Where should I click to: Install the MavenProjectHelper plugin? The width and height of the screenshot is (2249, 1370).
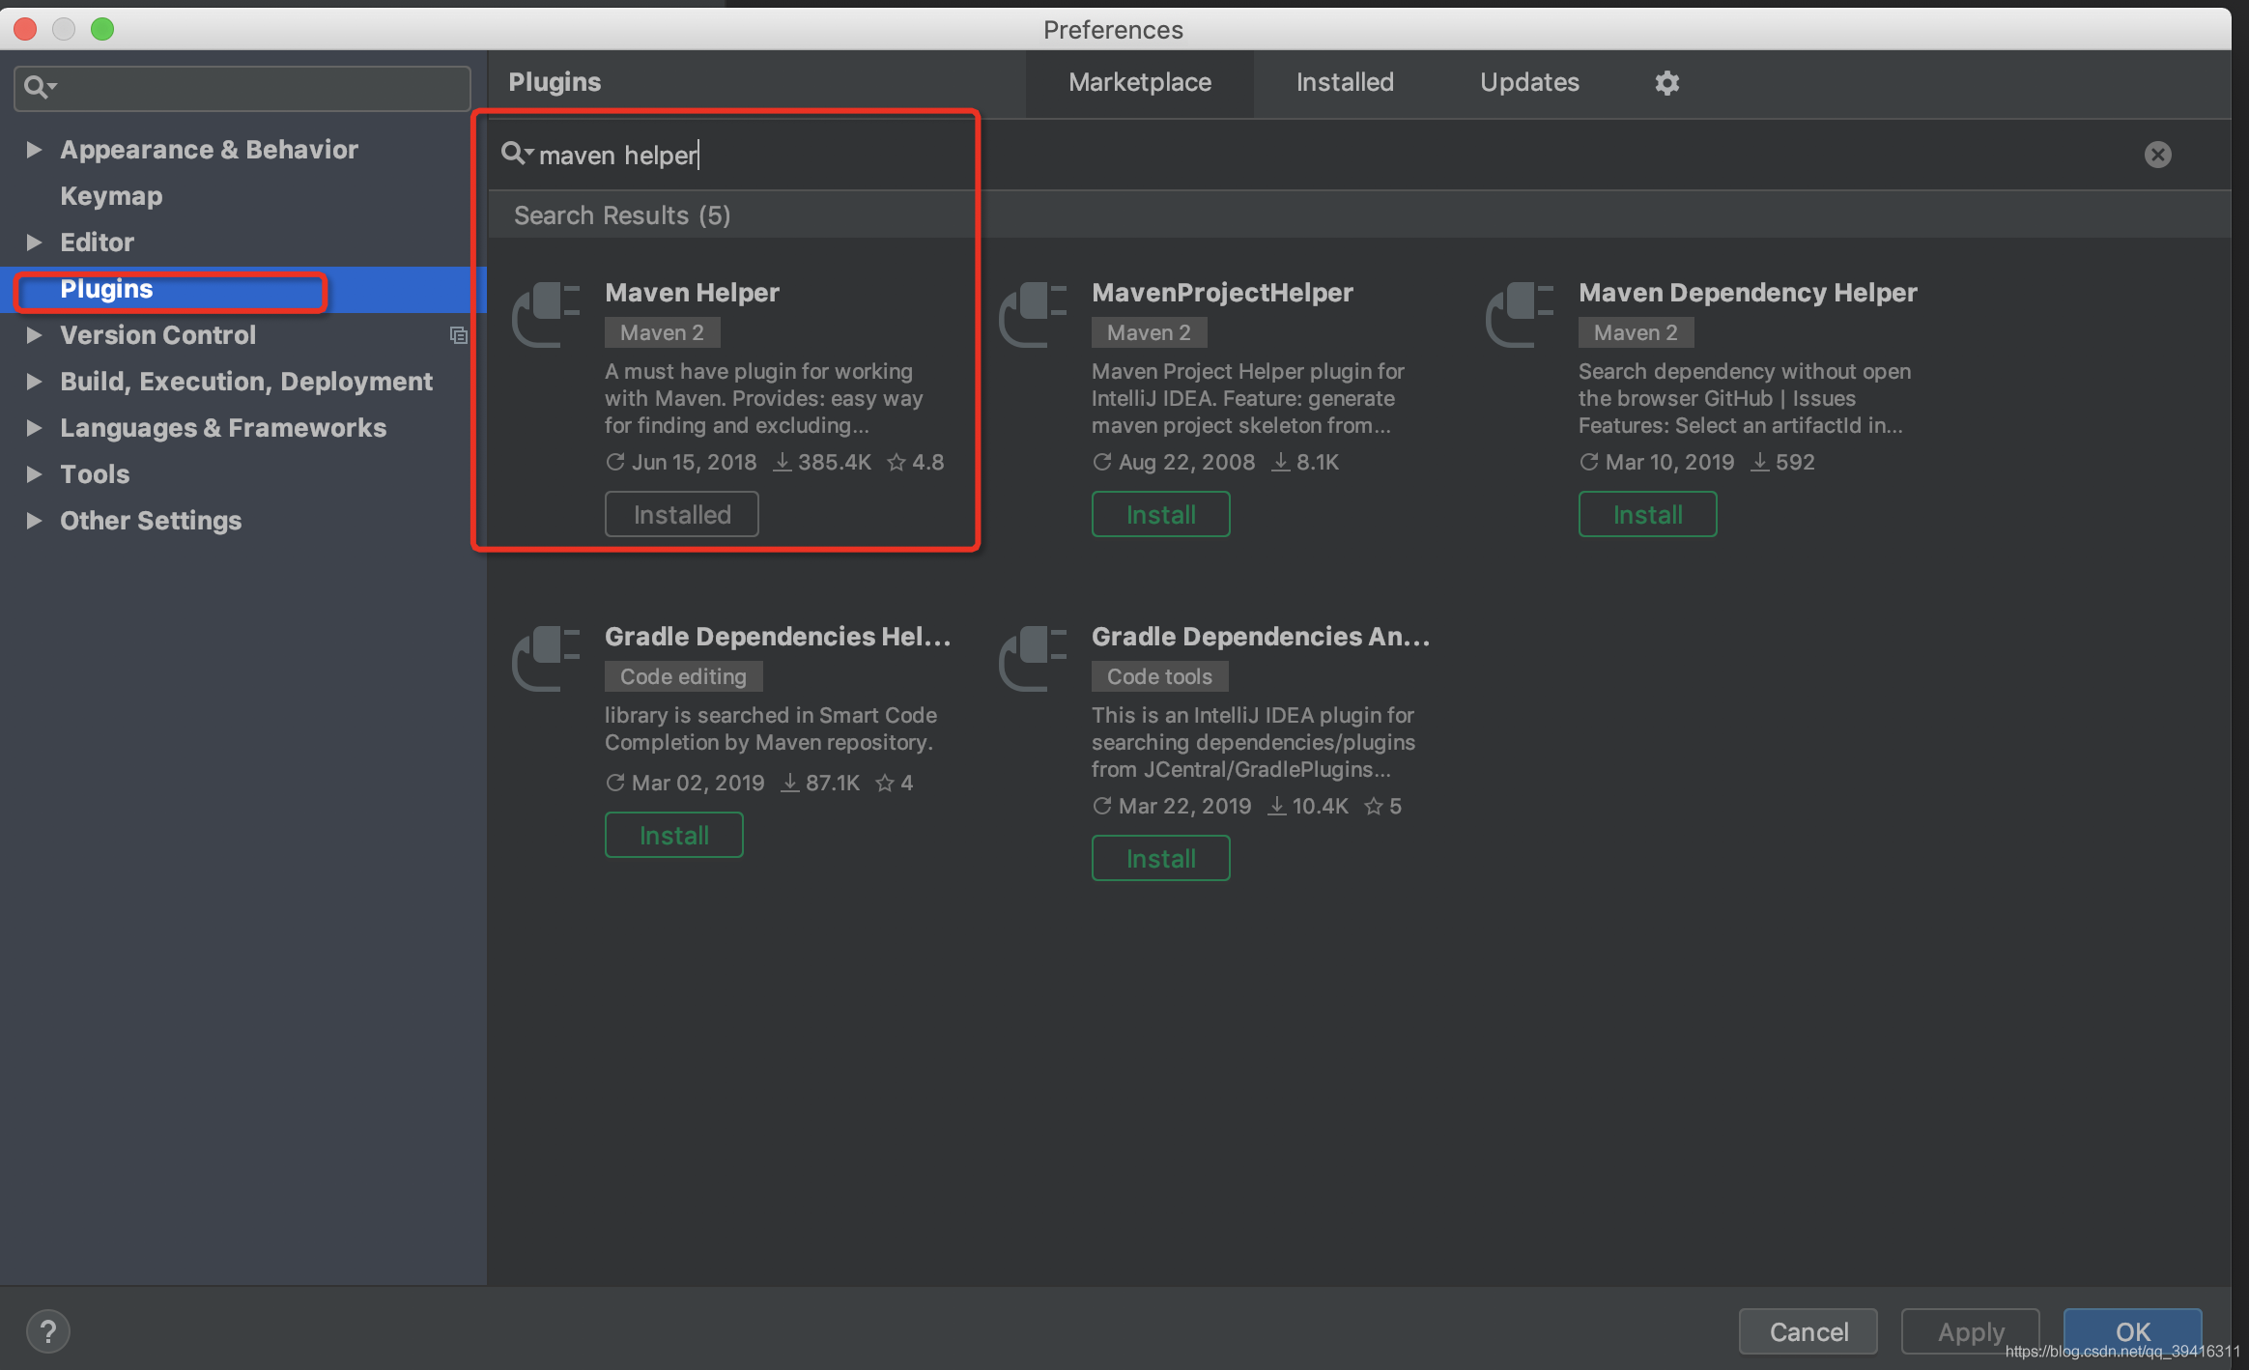tap(1159, 514)
